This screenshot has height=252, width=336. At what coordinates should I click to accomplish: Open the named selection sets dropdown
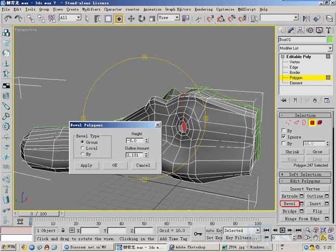279,18
